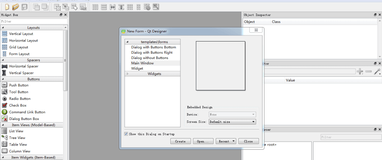Click plus icon in Property Editor
Screen dimensions: 382x160
point(359,71)
